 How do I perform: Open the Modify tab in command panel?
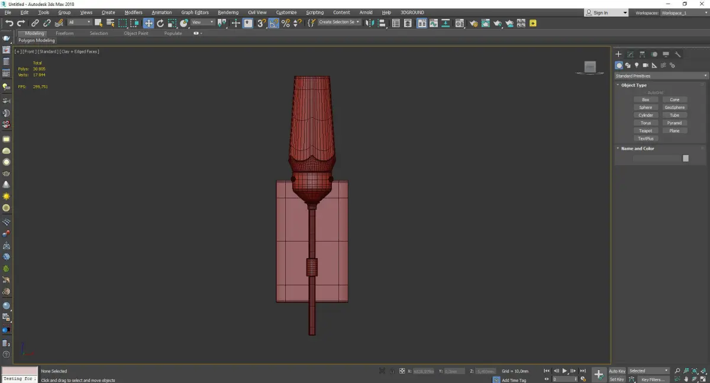(631, 54)
